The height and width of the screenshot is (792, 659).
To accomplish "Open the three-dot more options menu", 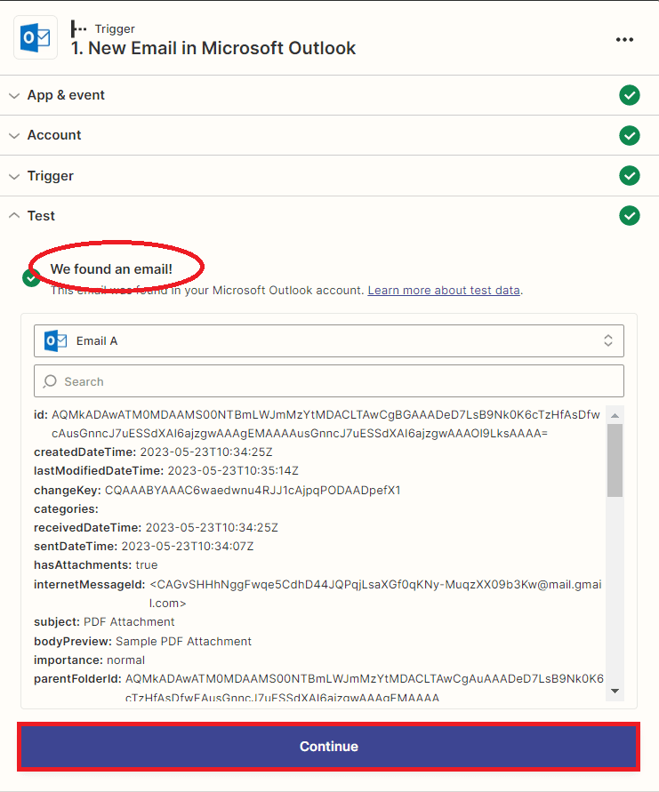I will pos(624,39).
